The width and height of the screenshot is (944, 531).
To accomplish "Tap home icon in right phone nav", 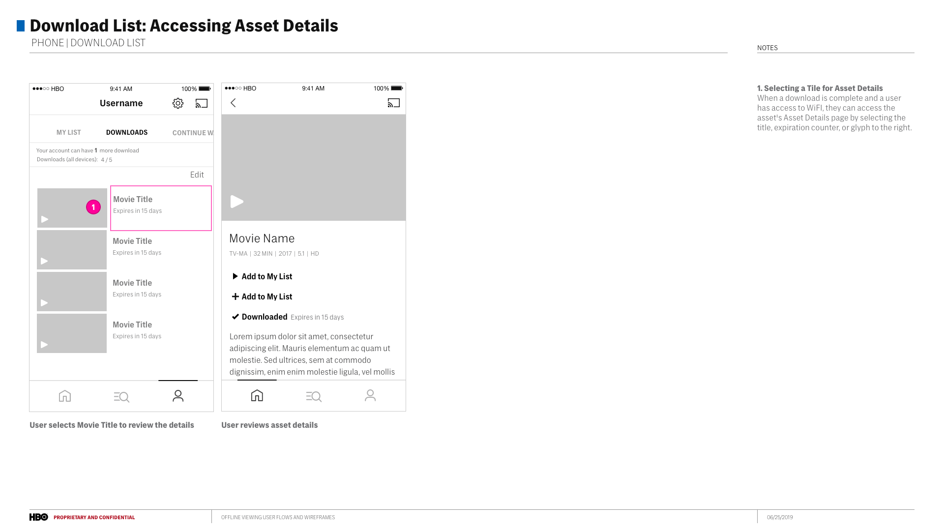I will tap(257, 395).
